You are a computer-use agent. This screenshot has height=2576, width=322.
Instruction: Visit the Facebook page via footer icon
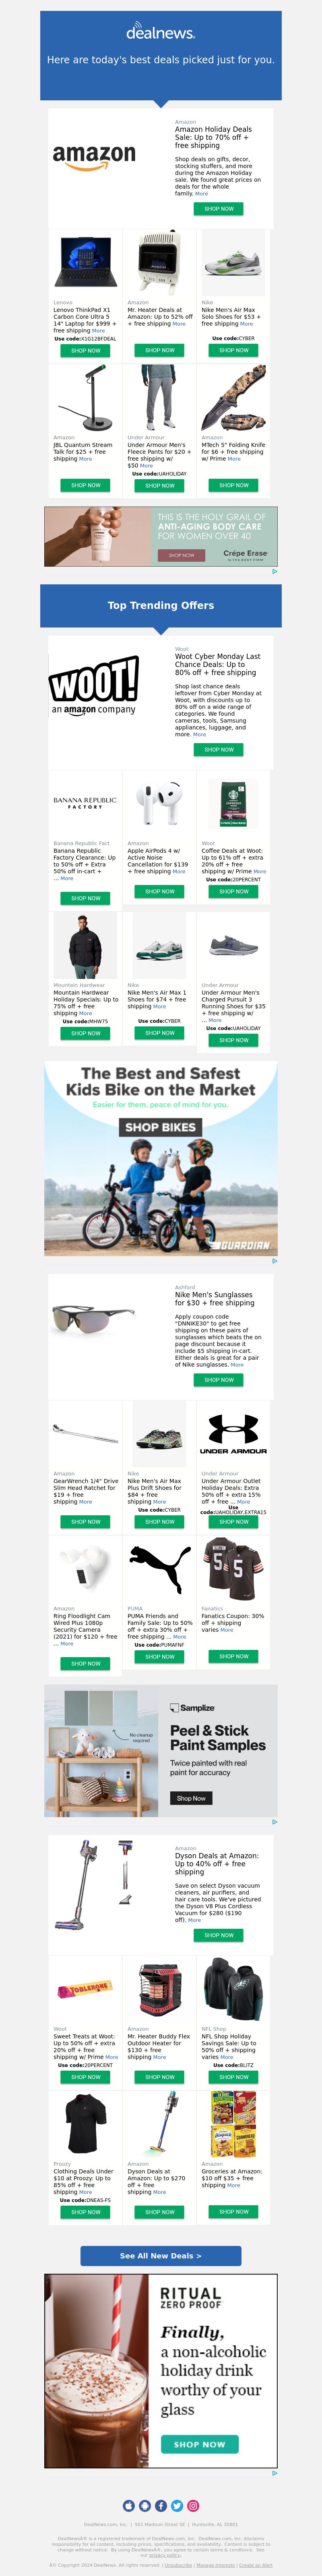click(161, 2506)
